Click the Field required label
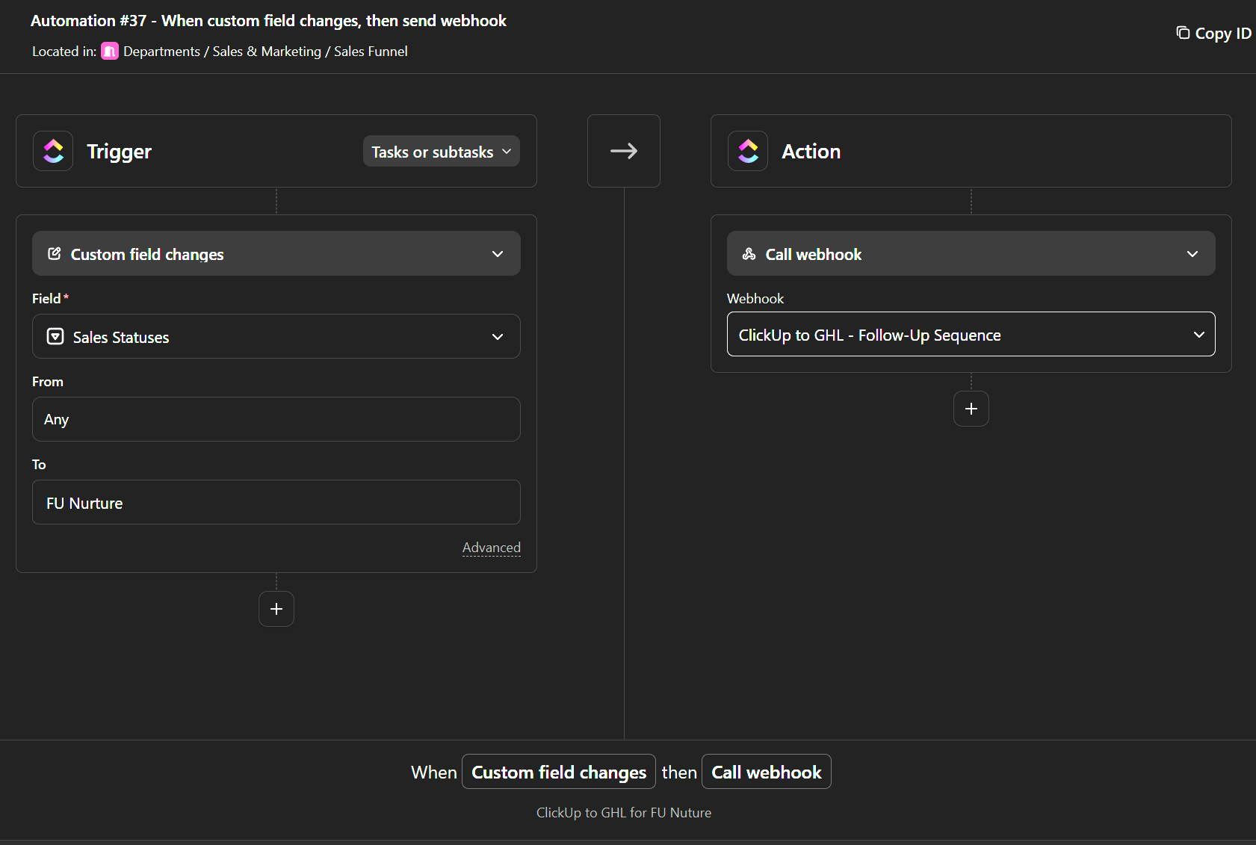 coord(50,298)
